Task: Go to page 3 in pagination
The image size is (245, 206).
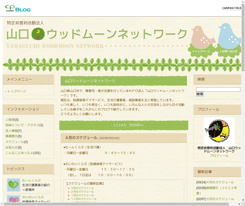Action: [119, 125]
